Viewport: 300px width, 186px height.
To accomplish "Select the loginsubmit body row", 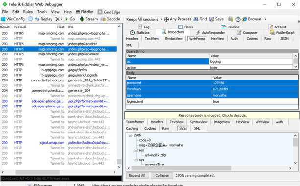I will tap(212, 102).
